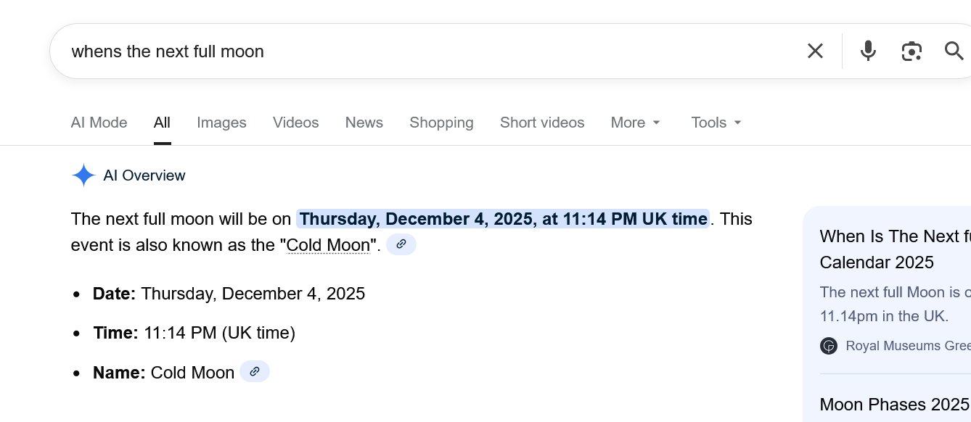Start voice search with microphone icon
The height and width of the screenshot is (422, 971).
868,51
